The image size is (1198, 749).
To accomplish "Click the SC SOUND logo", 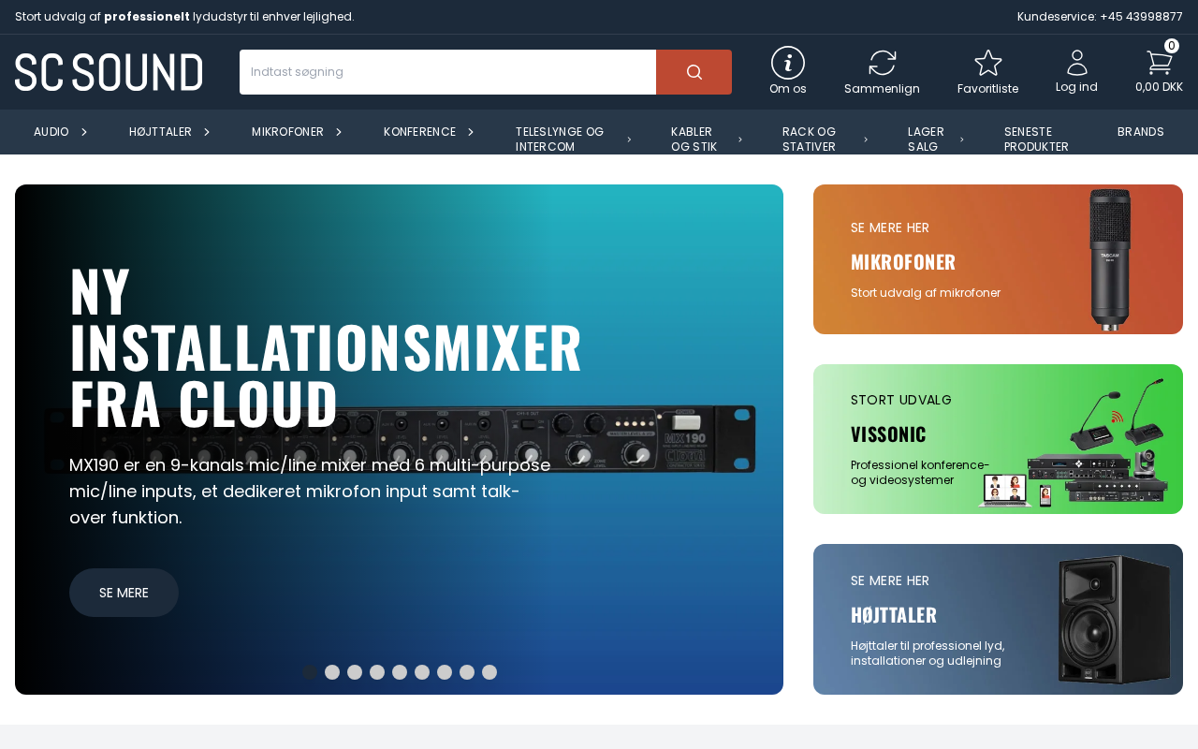I will tap(109, 72).
